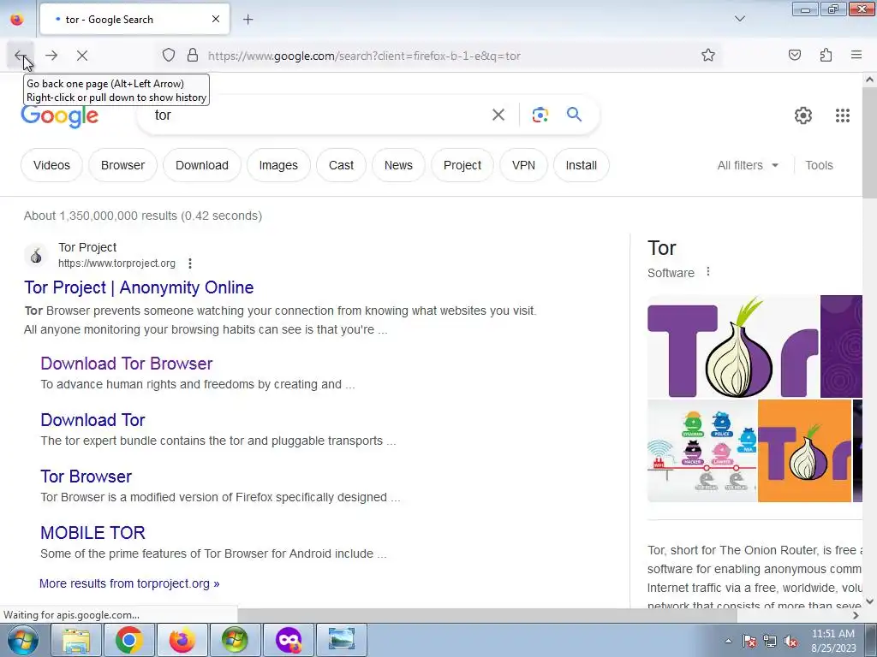Open more options in Tor knowledge panel
Image resolution: width=877 pixels, height=657 pixels.
708,271
